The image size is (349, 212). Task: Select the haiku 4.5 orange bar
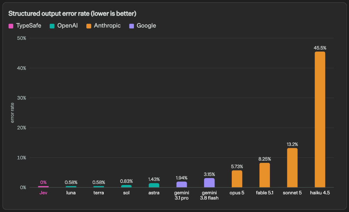click(320, 120)
